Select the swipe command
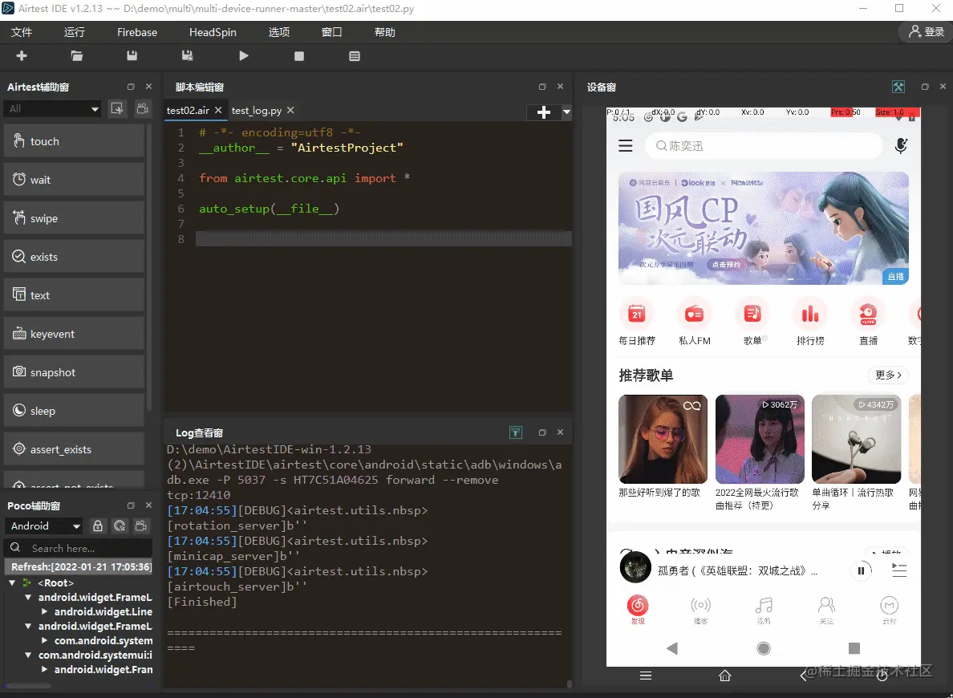This screenshot has height=698, width=953. pos(74,218)
